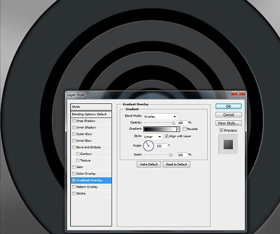Tick the Outer Glow checkbox
The height and width of the screenshot is (234, 280).
(x=74, y=134)
